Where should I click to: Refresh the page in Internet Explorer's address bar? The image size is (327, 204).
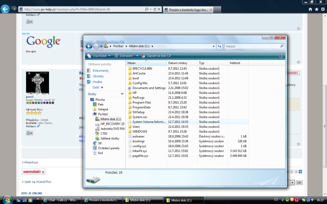[x=155, y=9]
